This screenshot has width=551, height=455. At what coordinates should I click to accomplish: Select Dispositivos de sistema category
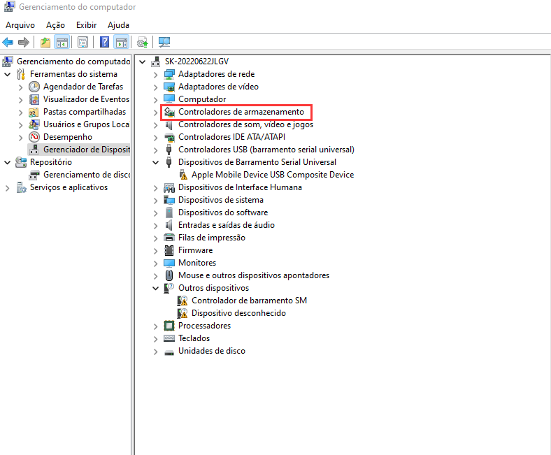(221, 200)
